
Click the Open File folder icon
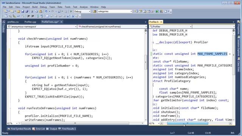pos(19,11)
